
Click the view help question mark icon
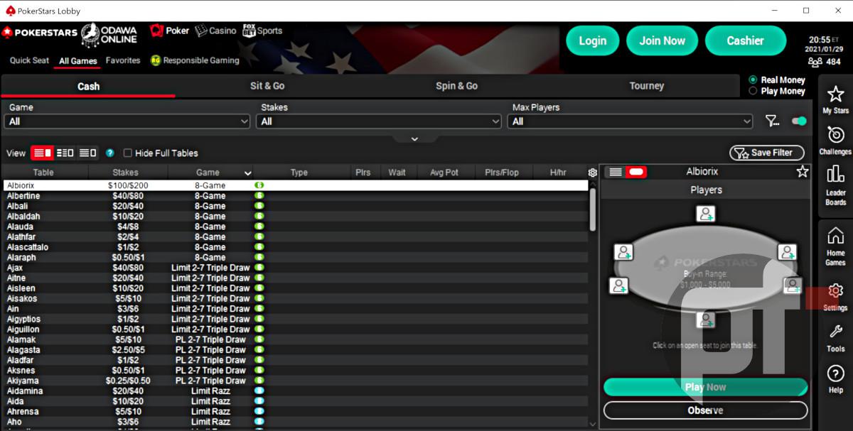tap(110, 153)
